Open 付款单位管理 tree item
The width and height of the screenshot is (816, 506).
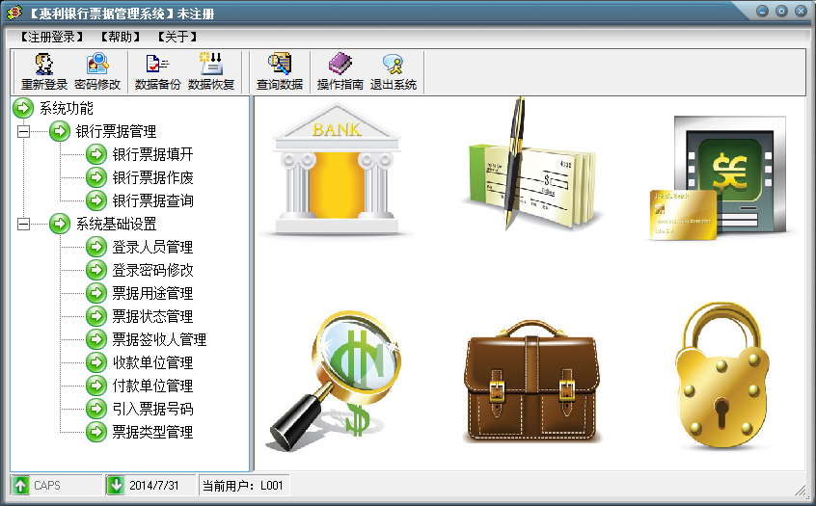click(153, 386)
